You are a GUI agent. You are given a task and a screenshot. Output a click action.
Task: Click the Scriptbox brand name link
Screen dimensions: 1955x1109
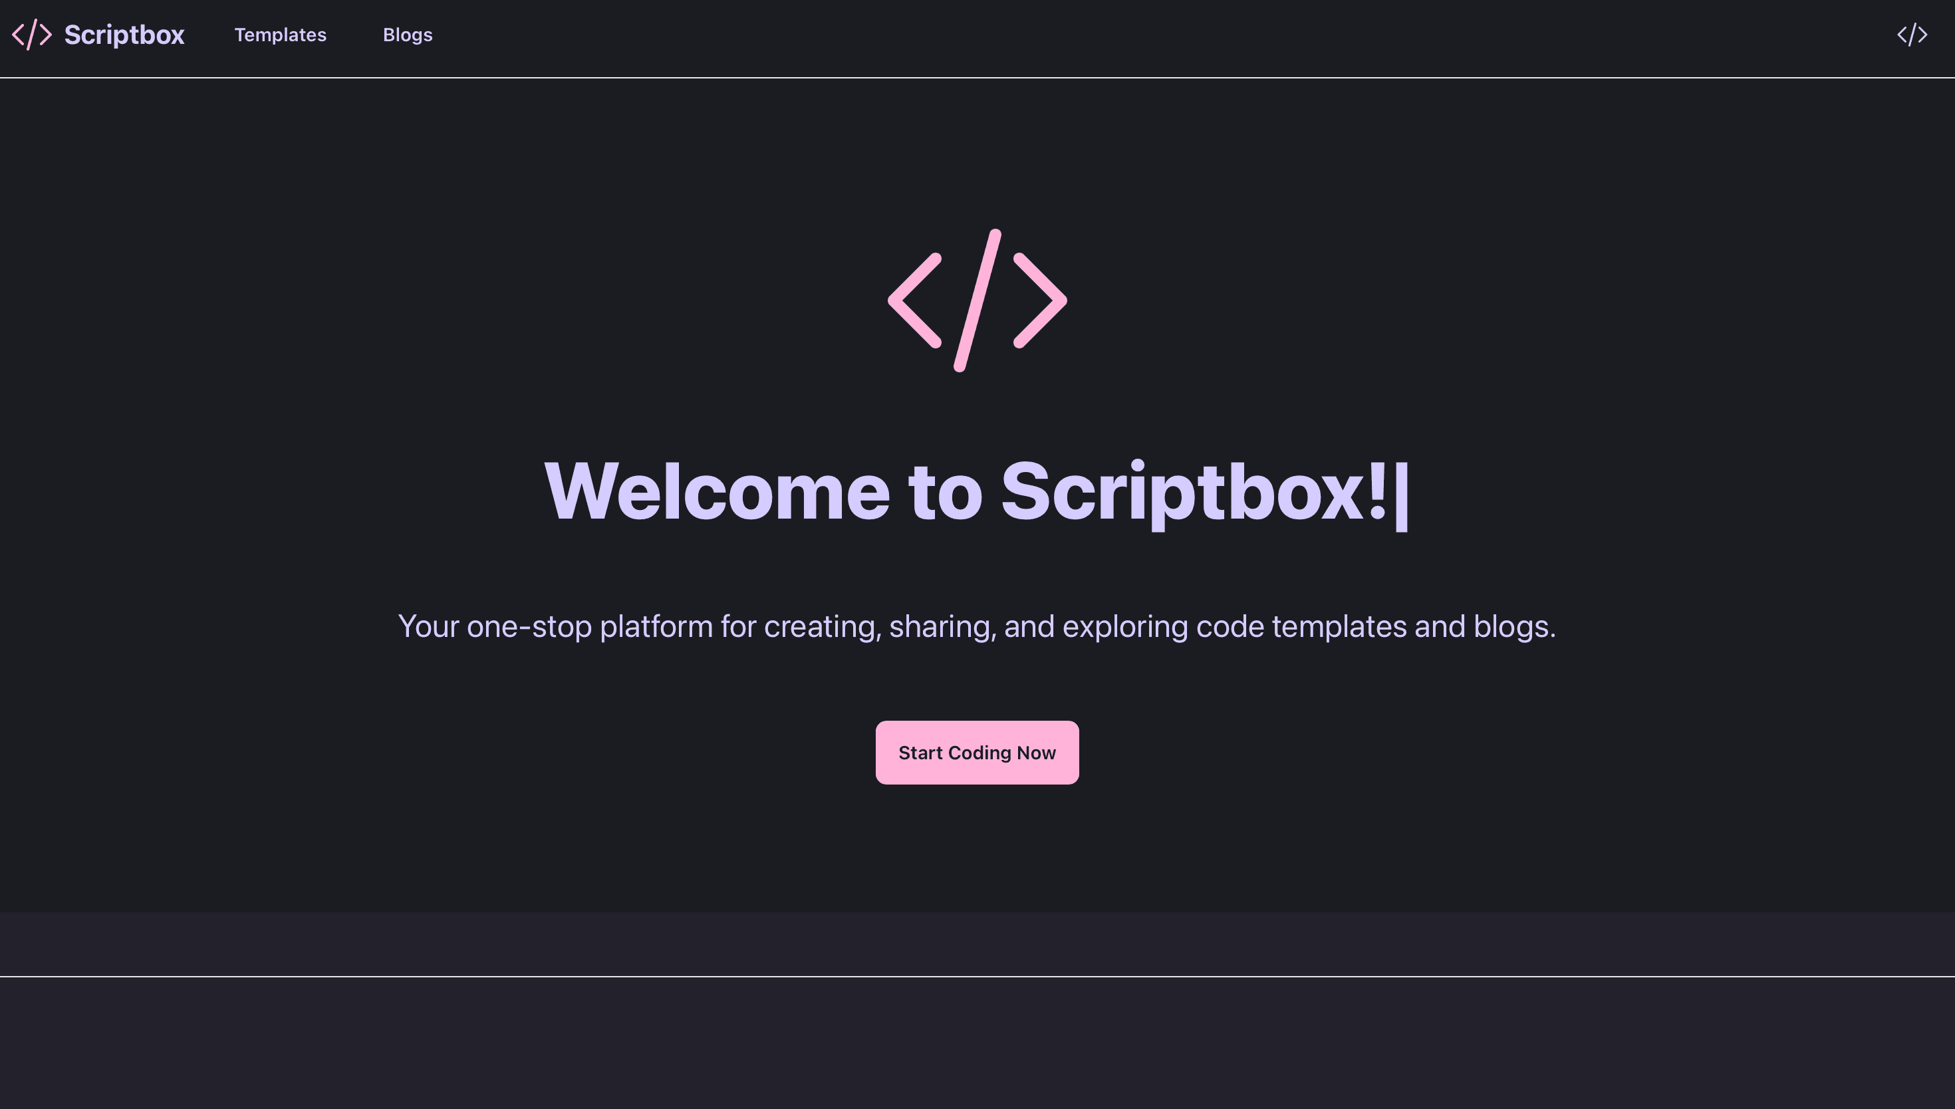(x=124, y=35)
